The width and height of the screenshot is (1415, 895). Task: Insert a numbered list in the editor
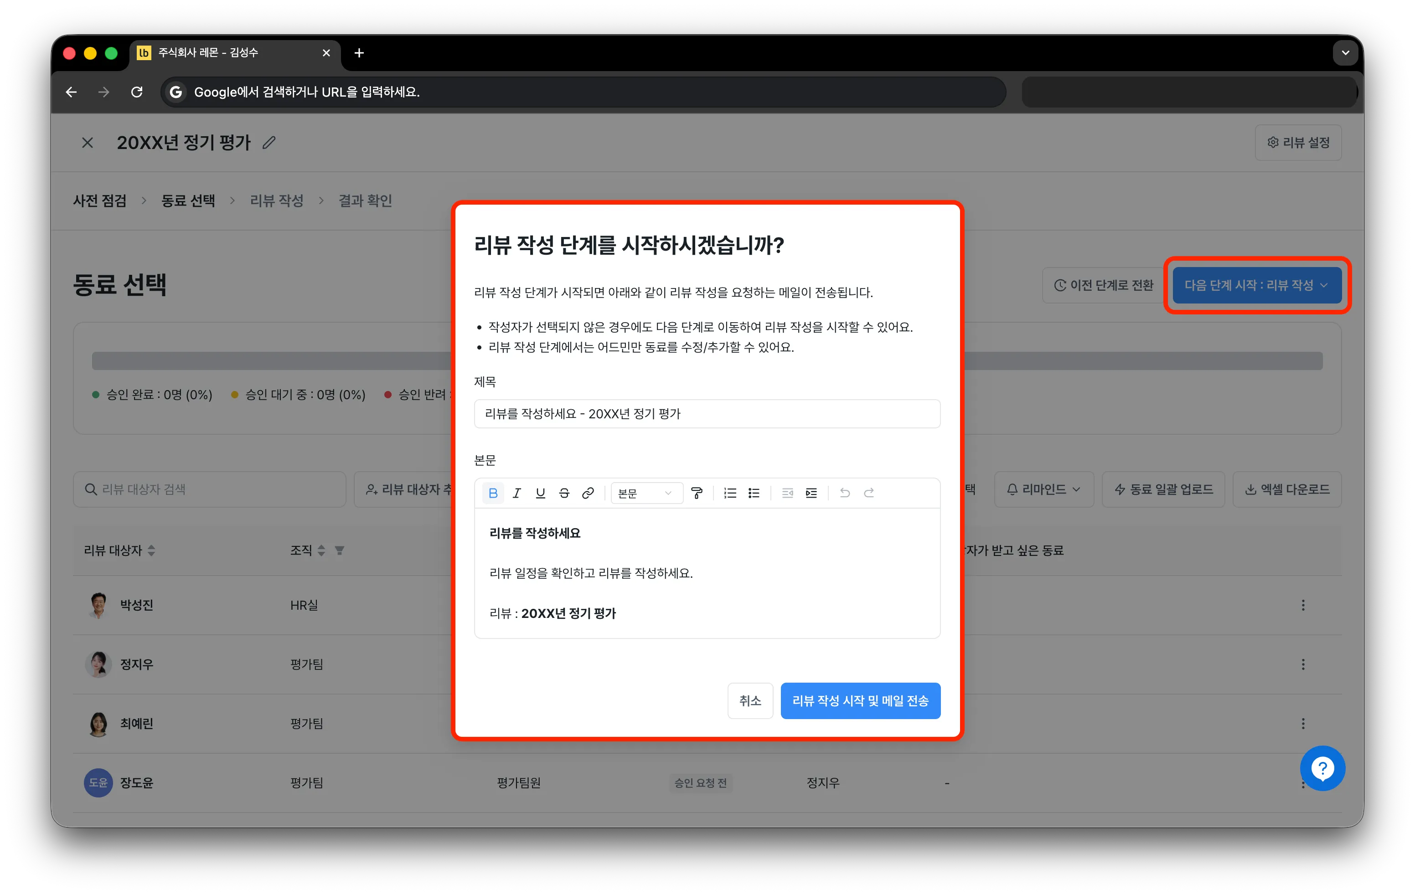click(730, 493)
